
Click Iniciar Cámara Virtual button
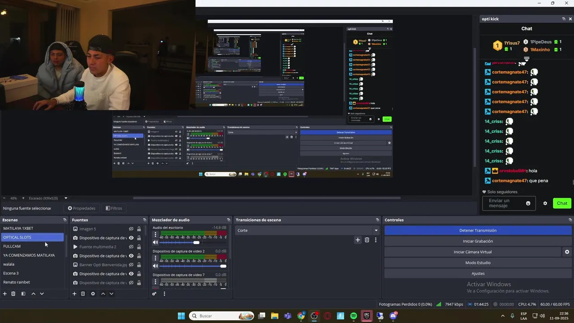click(473, 252)
